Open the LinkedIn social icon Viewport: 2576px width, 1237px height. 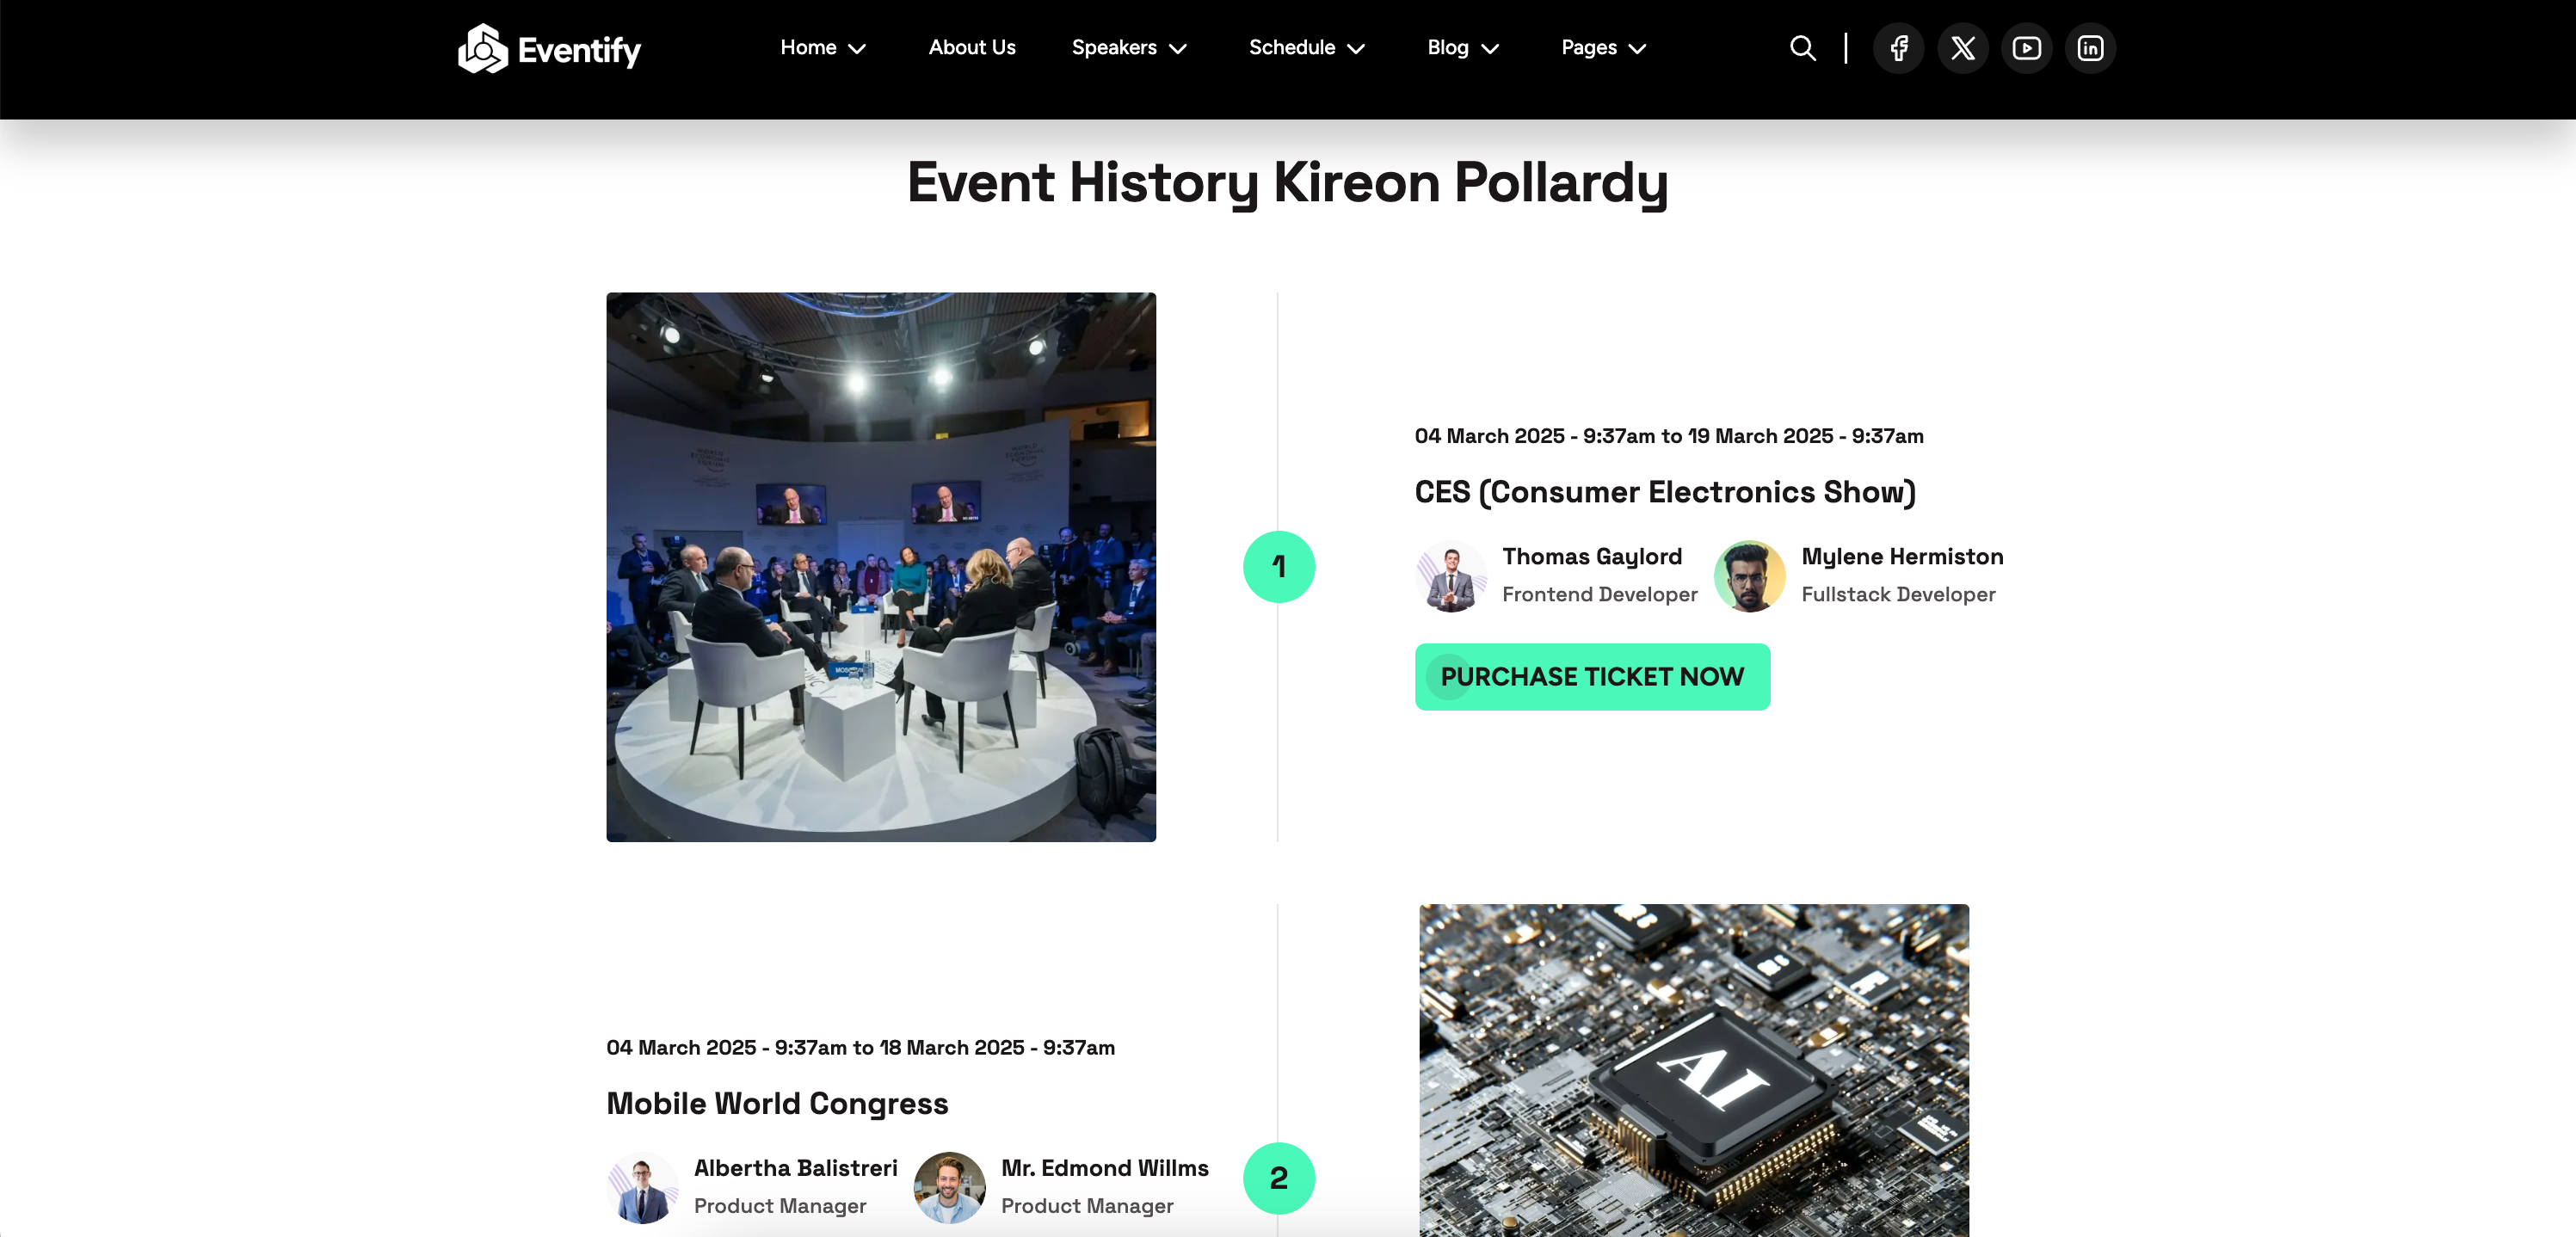(x=2090, y=47)
